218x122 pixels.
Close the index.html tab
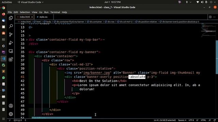[x=32, y=17]
